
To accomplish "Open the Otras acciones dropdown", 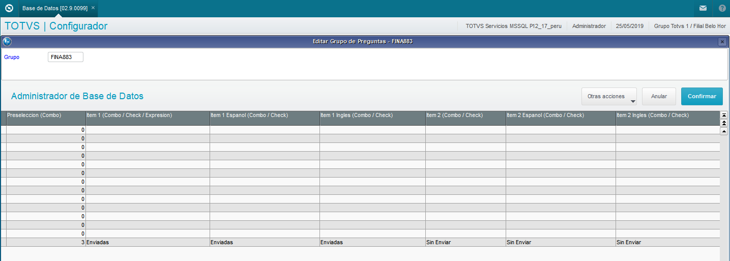I will pos(609,96).
